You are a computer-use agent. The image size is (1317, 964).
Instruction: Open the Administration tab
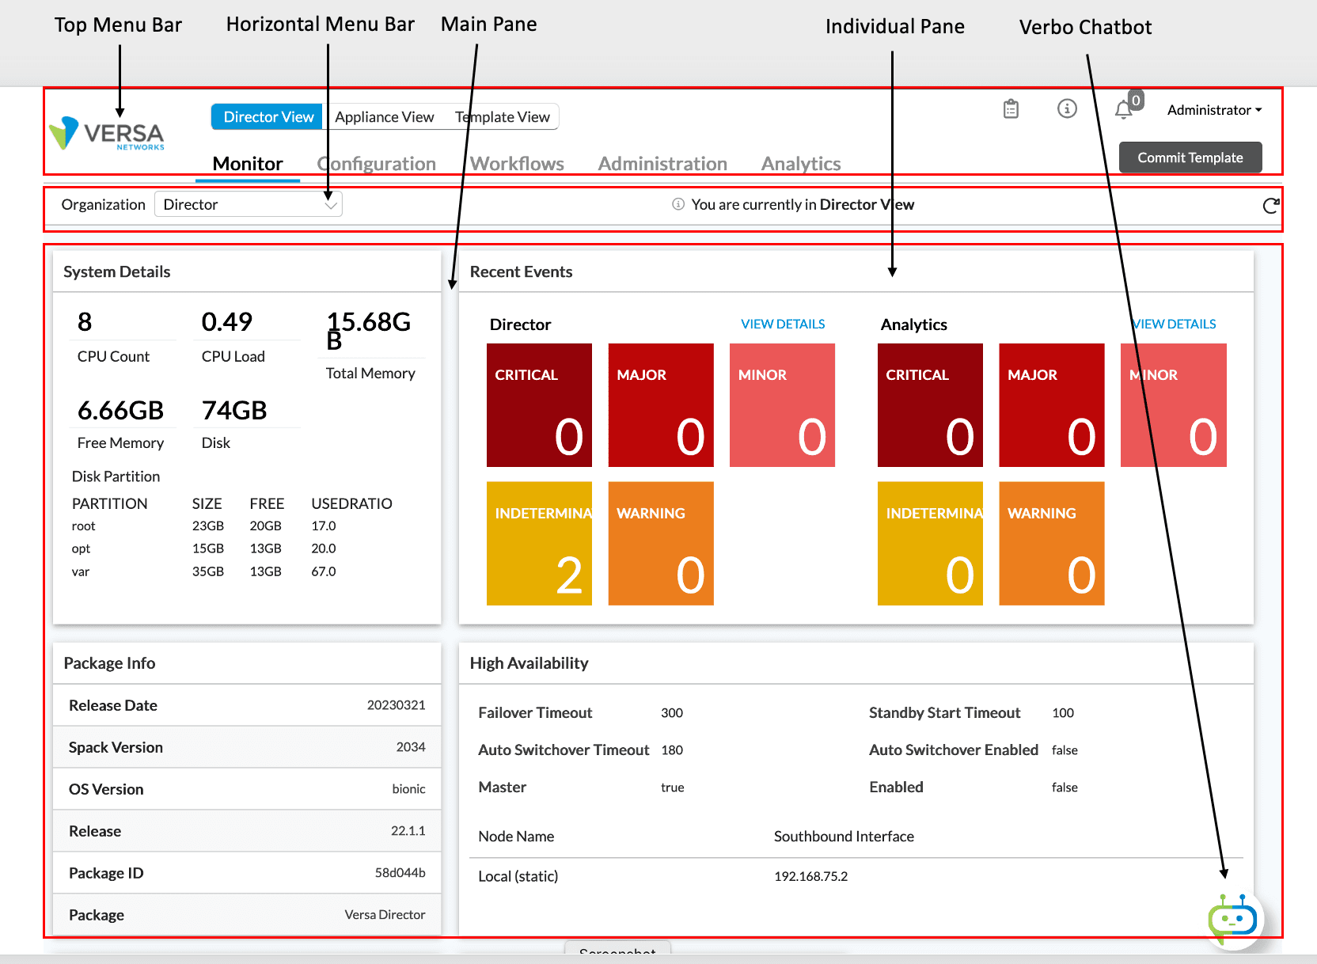[x=662, y=164]
